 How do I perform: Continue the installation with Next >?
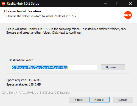99,100
